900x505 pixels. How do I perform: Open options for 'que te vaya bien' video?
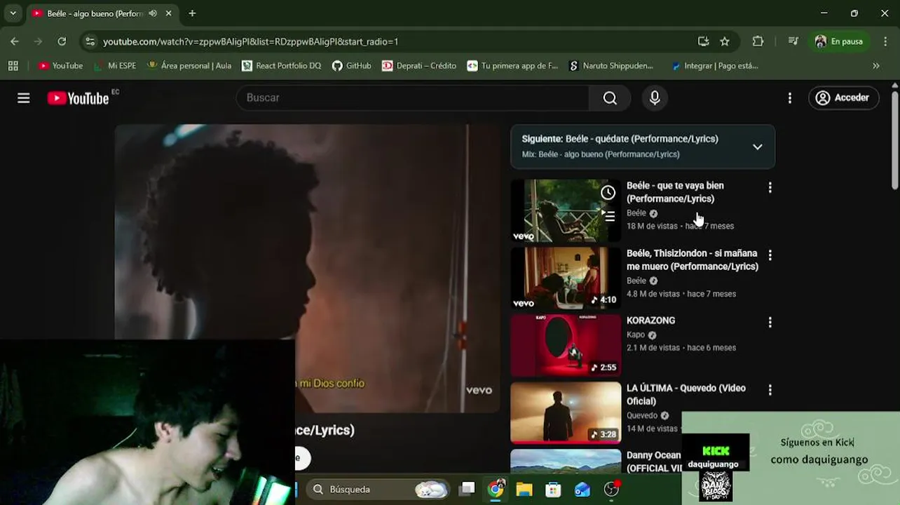pyautogui.click(x=770, y=187)
